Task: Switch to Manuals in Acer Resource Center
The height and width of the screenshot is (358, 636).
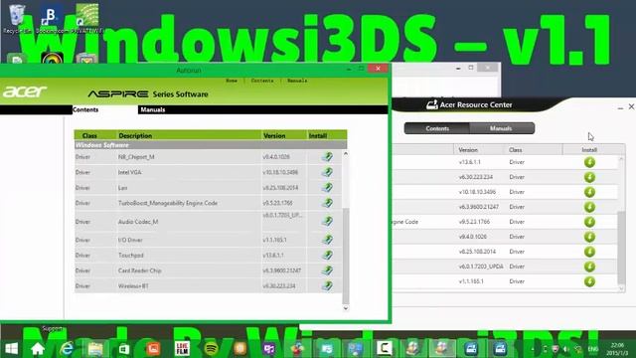Action: tap(501, 128)
